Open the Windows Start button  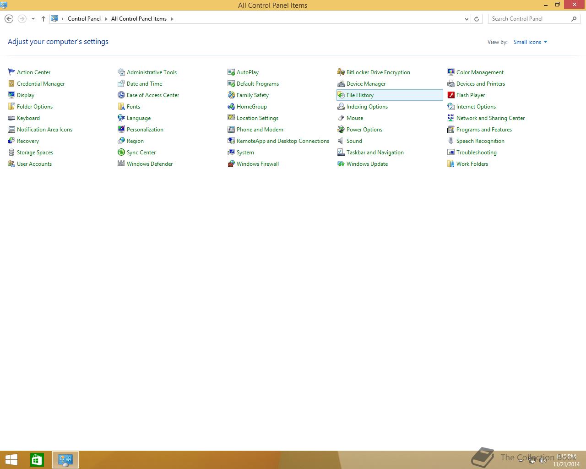[x=11, y=460]
